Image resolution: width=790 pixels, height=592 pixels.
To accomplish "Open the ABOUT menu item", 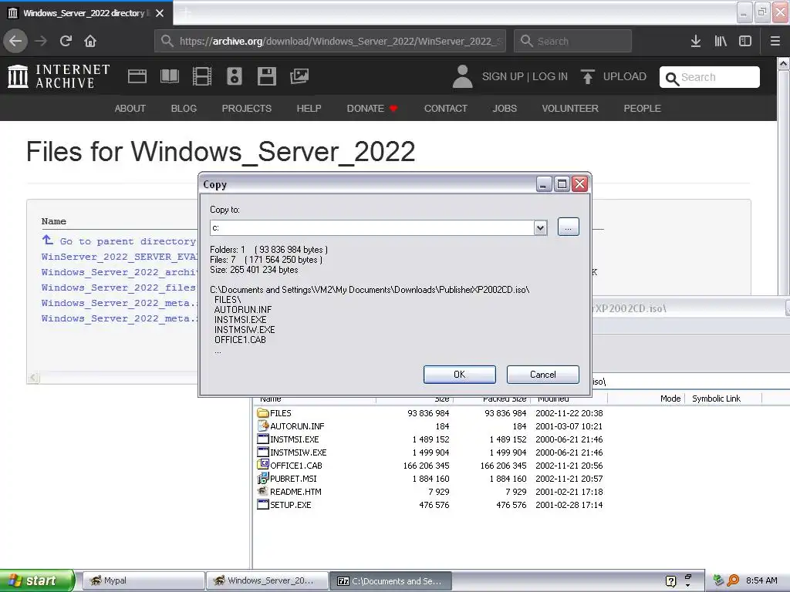I will tap(130, 108).
